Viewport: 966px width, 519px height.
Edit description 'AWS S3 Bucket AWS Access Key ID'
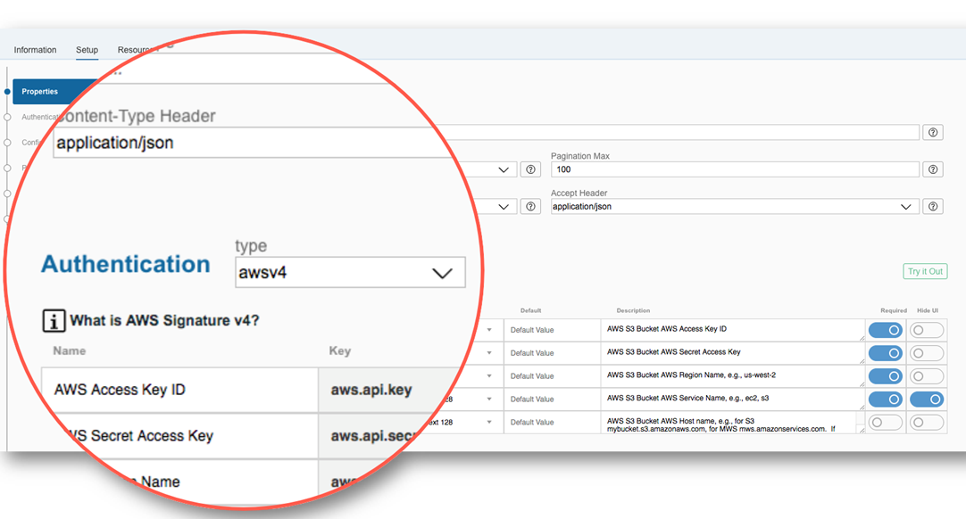point(732,330)
